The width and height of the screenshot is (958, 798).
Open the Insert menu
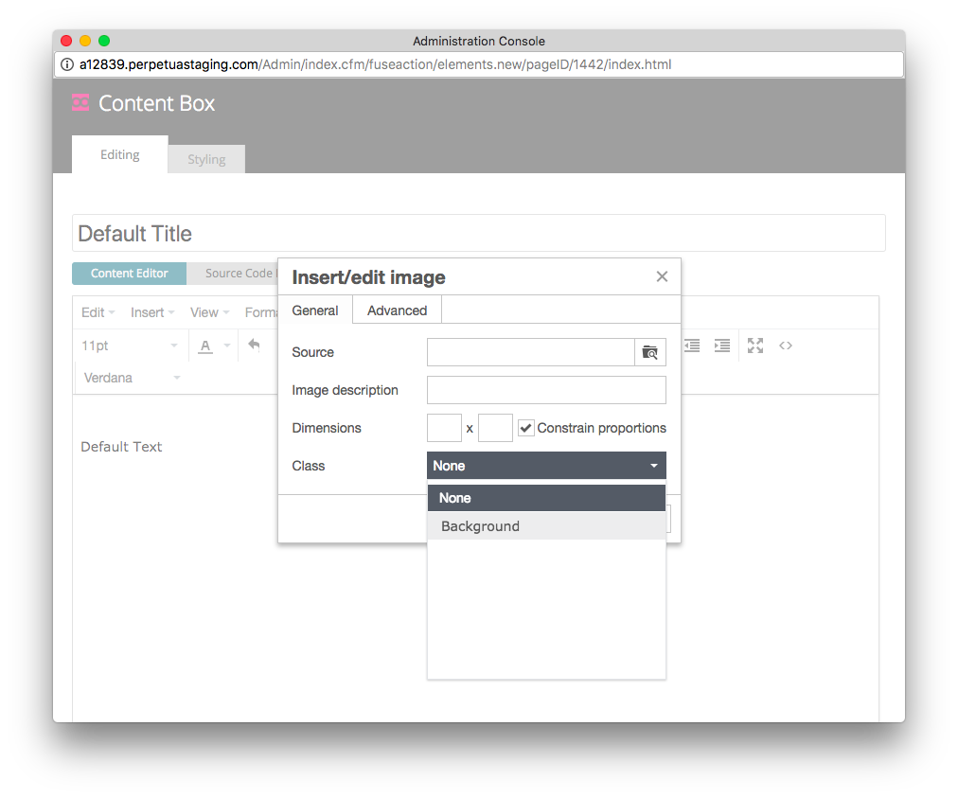click(152, 312)
